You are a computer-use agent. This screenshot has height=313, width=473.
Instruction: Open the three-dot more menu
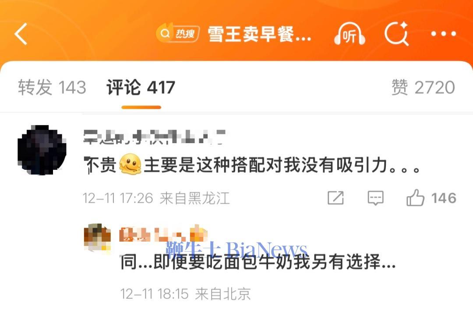point(443,34)
